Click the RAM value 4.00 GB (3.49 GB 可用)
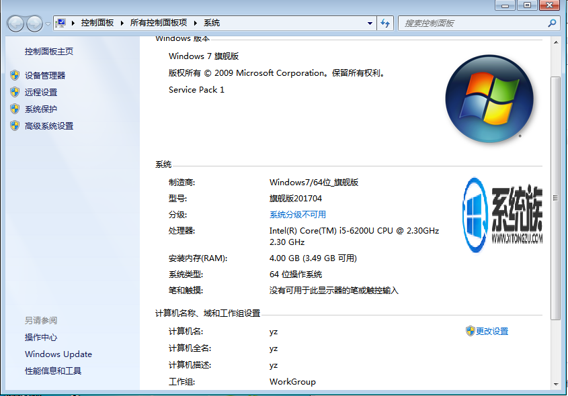The width and height of the screenshot is (568, 396). pyautogui.click(x=313, y=258)
